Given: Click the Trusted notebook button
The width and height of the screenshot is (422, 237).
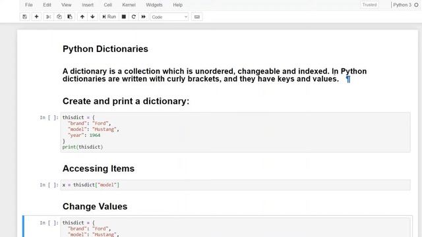Looking at the screenshot, I should (x=369, y=5).
